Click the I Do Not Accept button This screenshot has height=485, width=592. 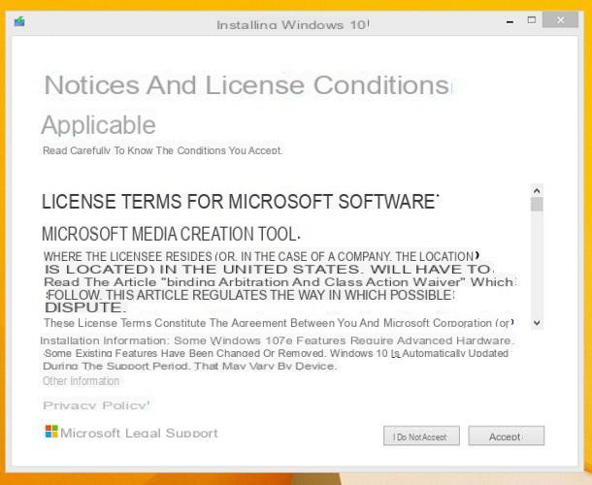tap(421, 436)
